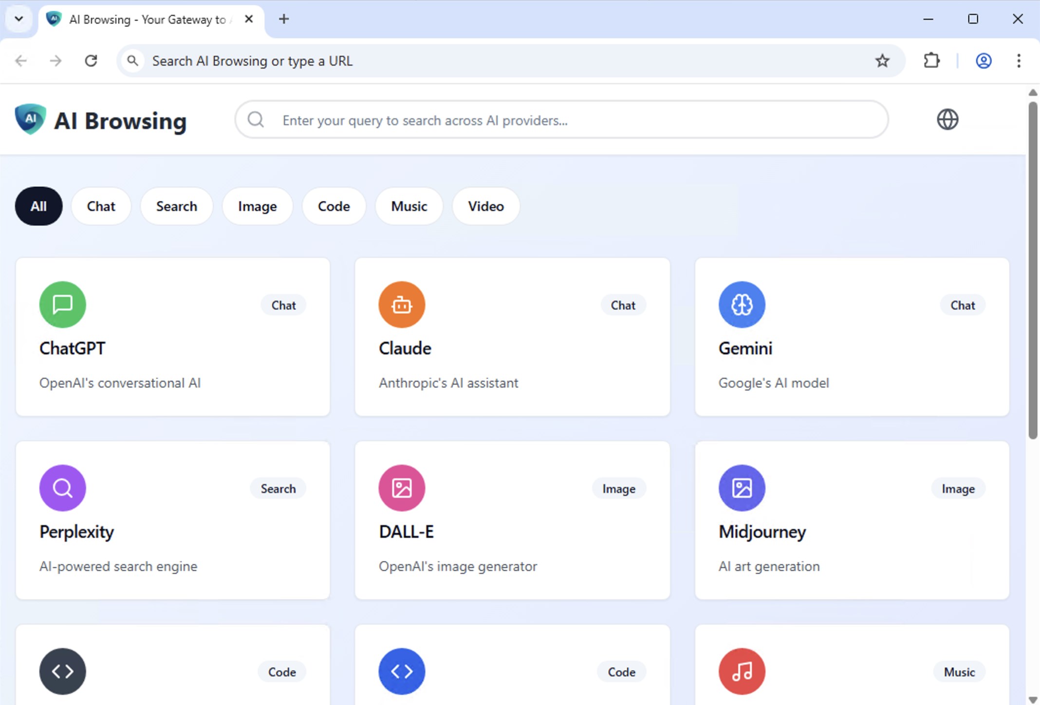1040x705 pixels.
Task: Expand the tab search dropdown chevron
Action: pyautogui.click(x=19, y=19)
